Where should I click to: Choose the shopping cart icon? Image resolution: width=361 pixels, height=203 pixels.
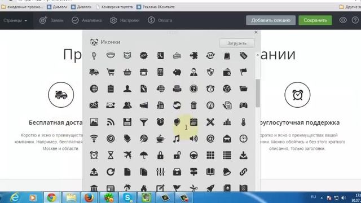click(111, 72)
